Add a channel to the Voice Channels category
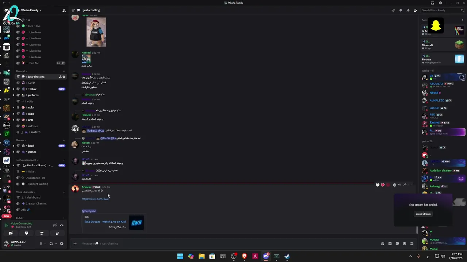This screenshot has width=467, height=262. coord(64,192)
